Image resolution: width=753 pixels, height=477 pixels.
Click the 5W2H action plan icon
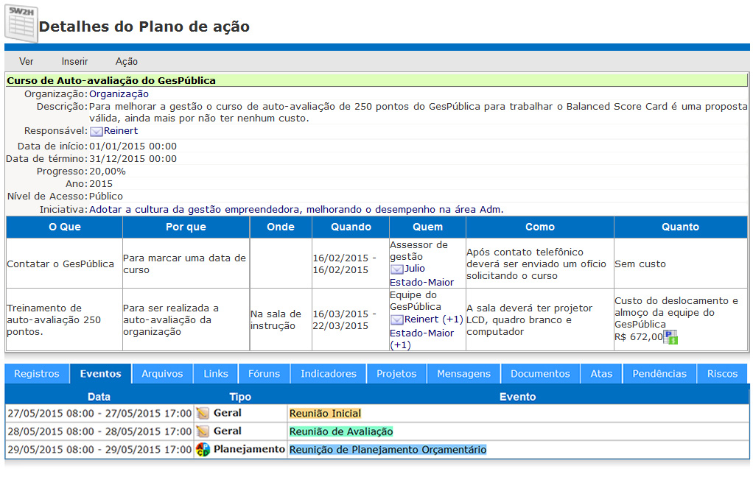click(21, 24)
